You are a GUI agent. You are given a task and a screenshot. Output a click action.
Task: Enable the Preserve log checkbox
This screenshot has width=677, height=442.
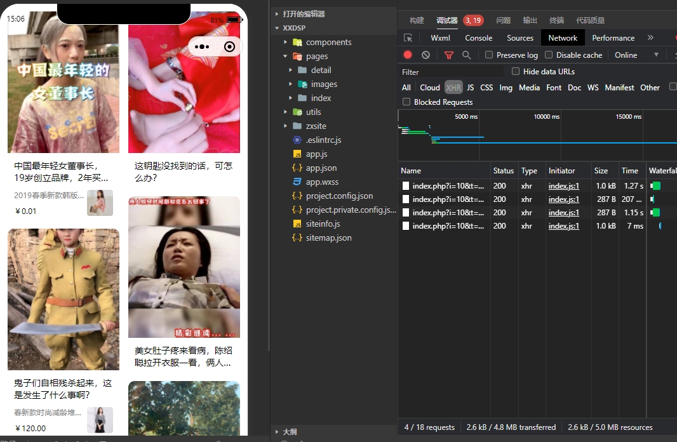point(489,55)
